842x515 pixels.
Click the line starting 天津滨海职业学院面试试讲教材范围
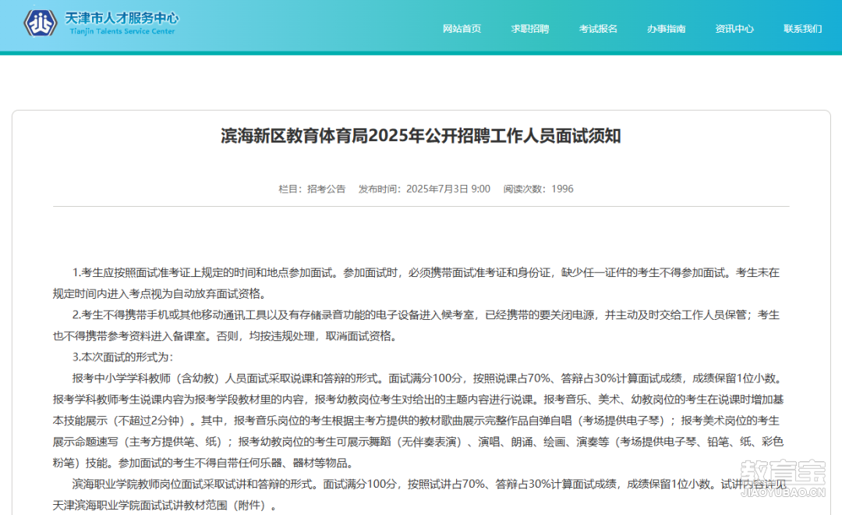(x=165, y=506)
